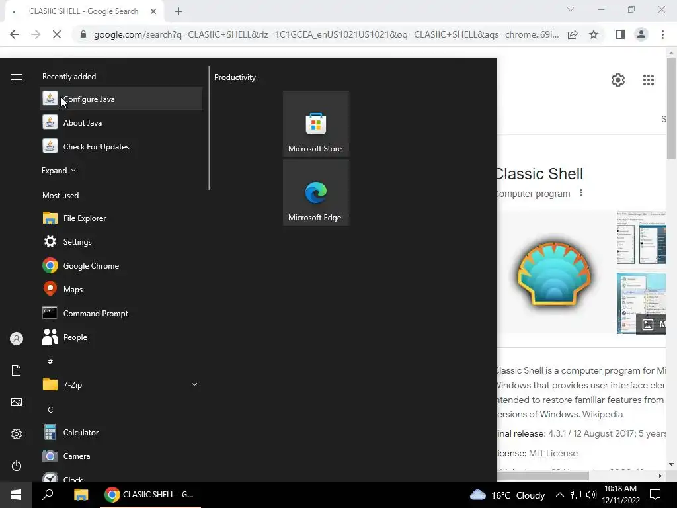677x508 pixels.
Task: Click the Windows Start button
Action: 16,495
